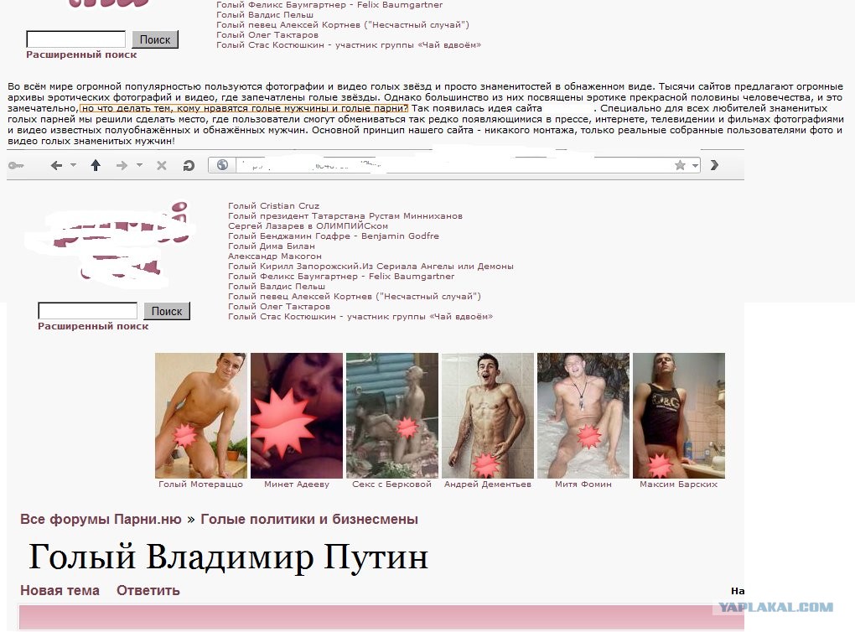
Task: Open the Дима Билан list link
Action: 272,246
